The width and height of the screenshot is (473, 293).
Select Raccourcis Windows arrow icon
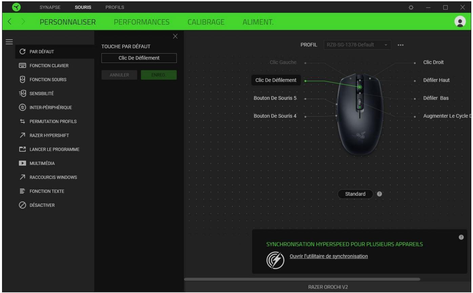[23, 177]
